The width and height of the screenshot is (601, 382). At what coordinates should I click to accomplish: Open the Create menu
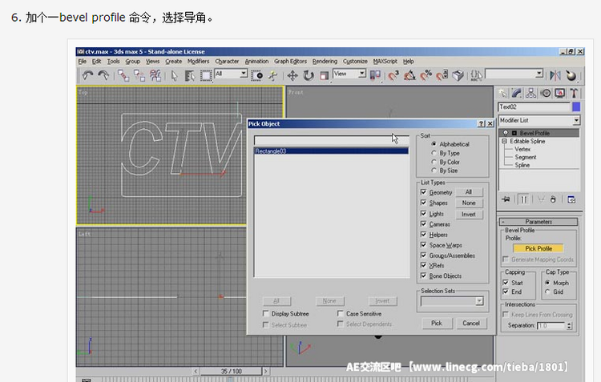[x=174, y=62]
